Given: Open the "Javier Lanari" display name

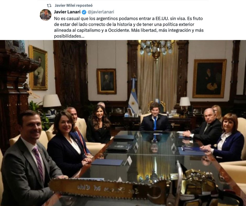Looking at the screenshot, I should click(x=67, y=12).
